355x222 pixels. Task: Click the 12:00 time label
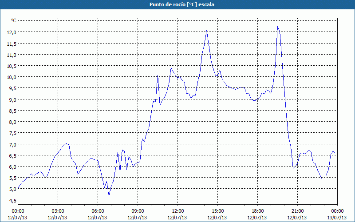tap(177, 211)
